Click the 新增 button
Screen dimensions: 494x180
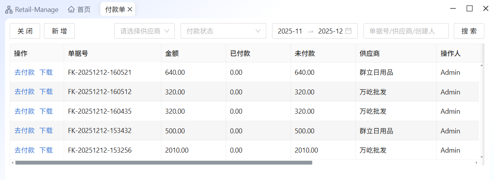coord(59,31)
